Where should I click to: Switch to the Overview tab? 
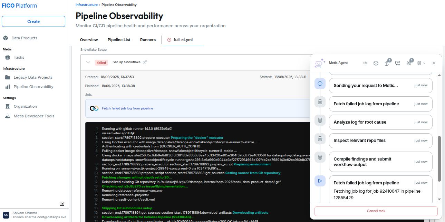[x=89, y=40]
